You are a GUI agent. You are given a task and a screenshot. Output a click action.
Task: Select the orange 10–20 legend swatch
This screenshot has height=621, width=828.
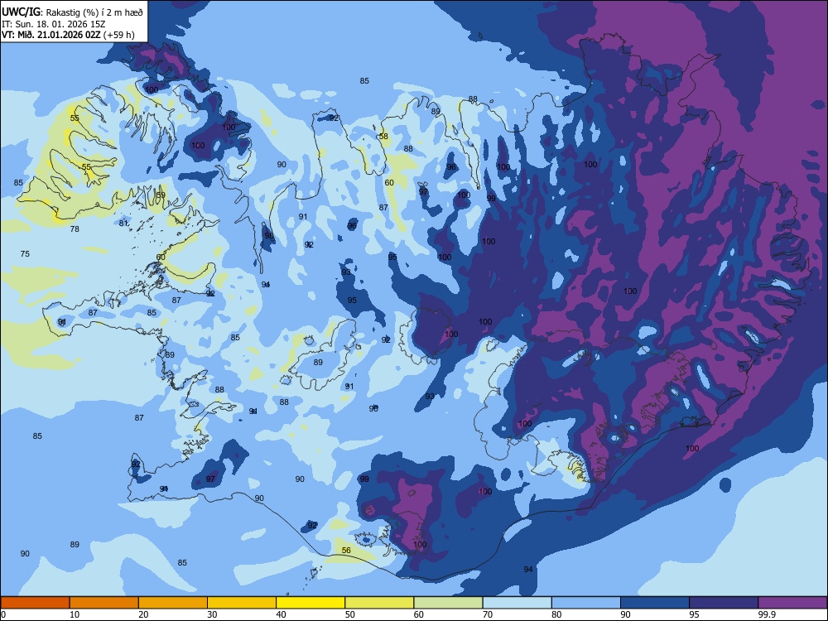point(104,603)
